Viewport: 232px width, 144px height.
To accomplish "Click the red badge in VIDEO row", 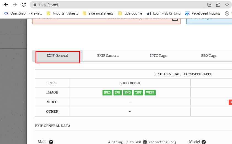I will 230,102.
